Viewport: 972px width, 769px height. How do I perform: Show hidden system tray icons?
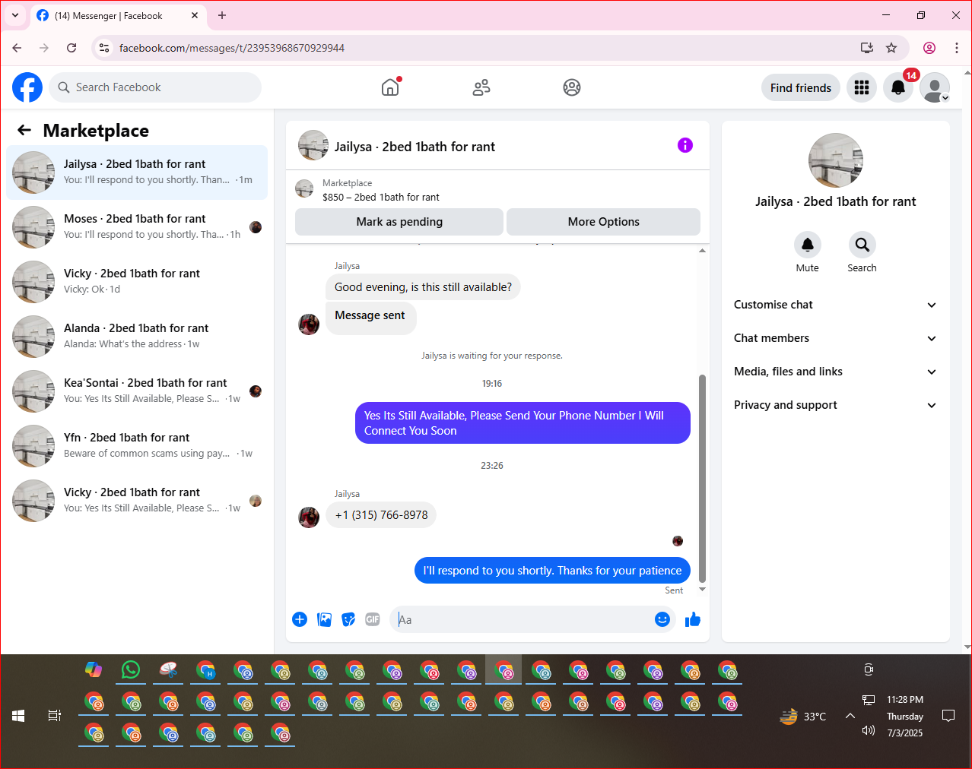[850, 716]
